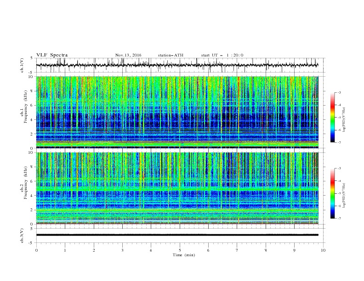Select the "start UT = 1 :20: 0" text

point(222,55)
